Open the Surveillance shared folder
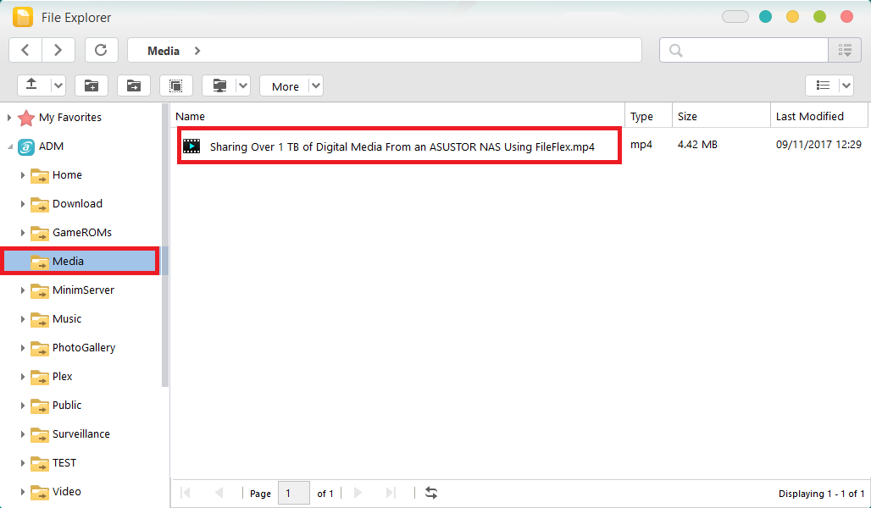This screenshot has width=871, height=508. (x=80, y=434)
